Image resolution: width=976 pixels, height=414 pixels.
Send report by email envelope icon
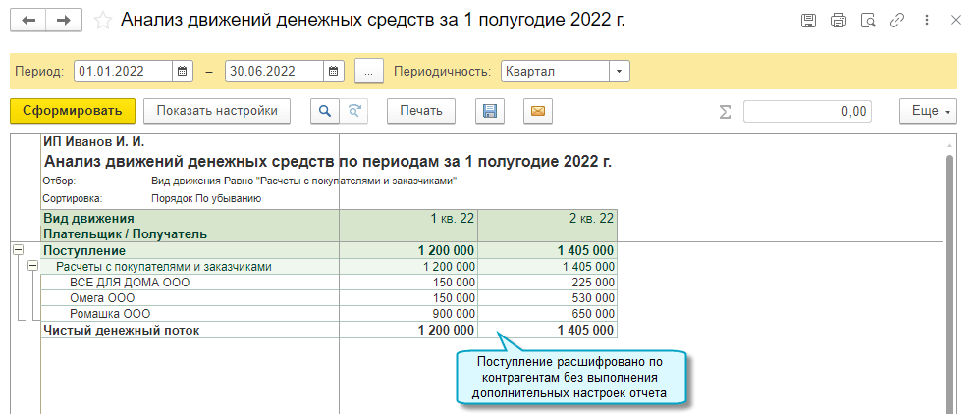click(538, 111)
